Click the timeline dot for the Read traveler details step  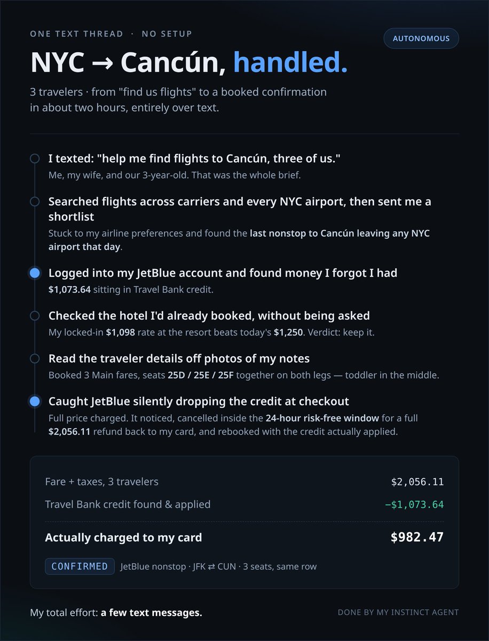pos(35,358)
